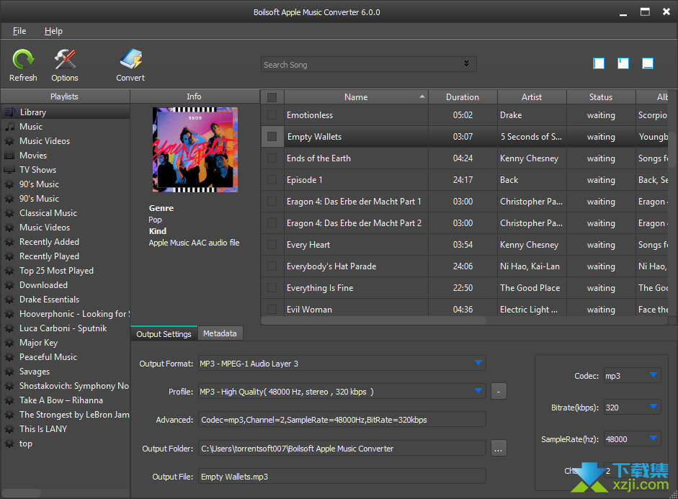Select the Library playlist icon
678x499 pixels.
pos(9,112)
